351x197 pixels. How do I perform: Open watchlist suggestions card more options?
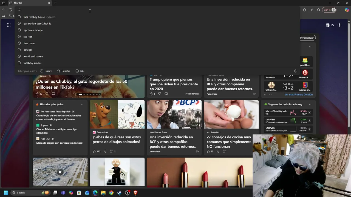coord(310,104)
